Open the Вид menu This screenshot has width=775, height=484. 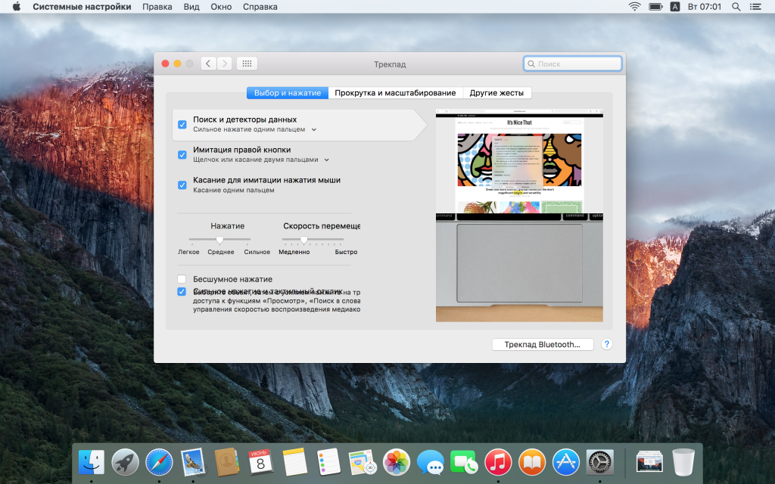pyautogui.click(x=191, y=7)
